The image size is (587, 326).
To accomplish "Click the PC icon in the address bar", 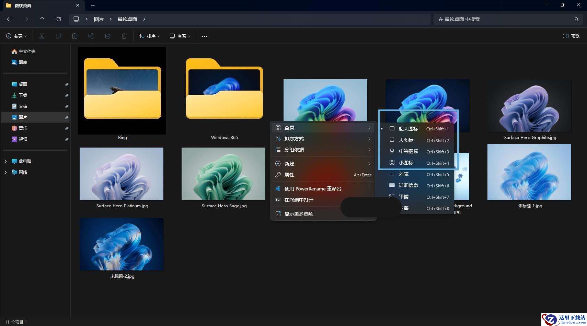I will point(76,19).
